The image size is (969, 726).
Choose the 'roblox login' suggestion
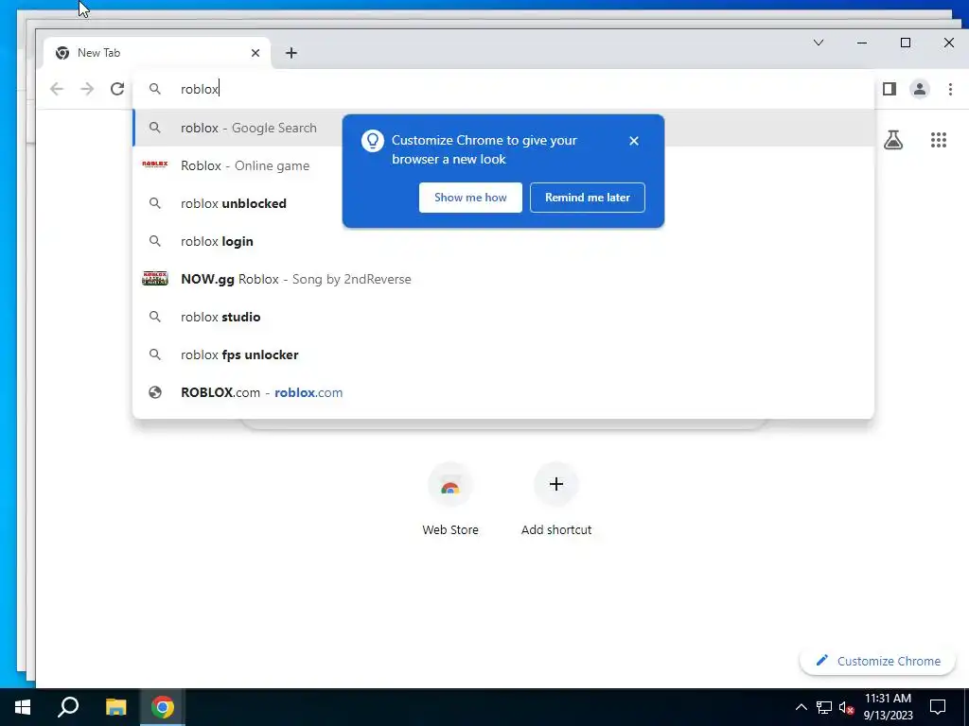pyautogui.click(x=503, y=241)
